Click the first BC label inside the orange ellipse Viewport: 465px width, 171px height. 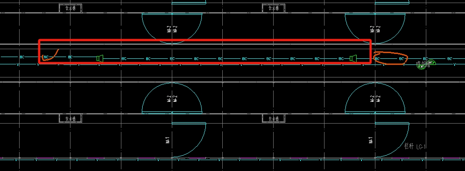(377, 59)
